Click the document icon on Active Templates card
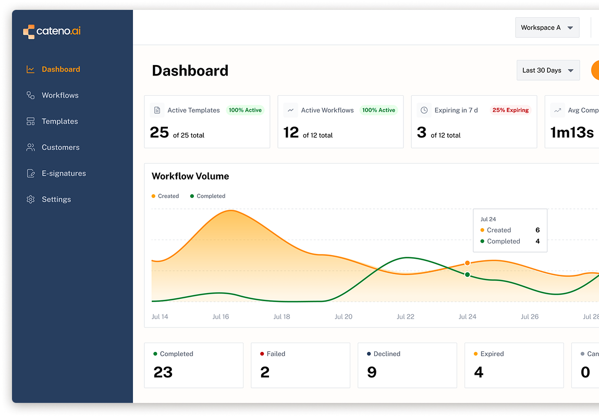Image resolution: width=599 pixels, height=417 pixels. (x=157, y=110)
